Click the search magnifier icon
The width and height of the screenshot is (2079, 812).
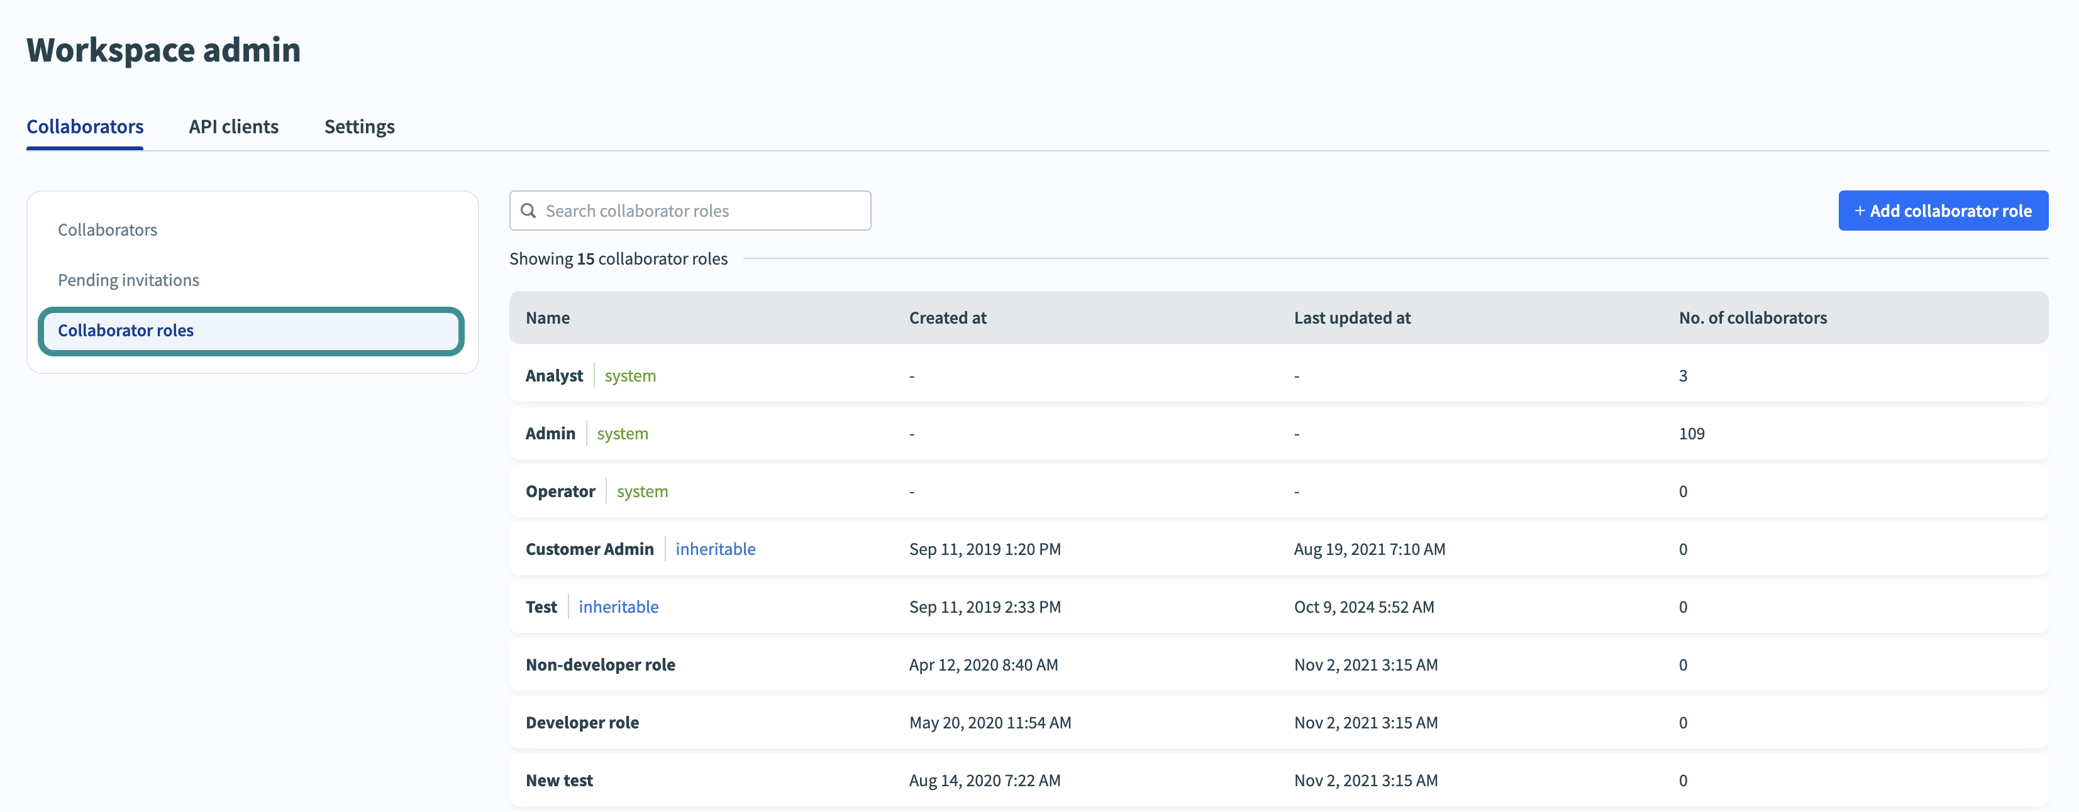click(x=529, y=211)
